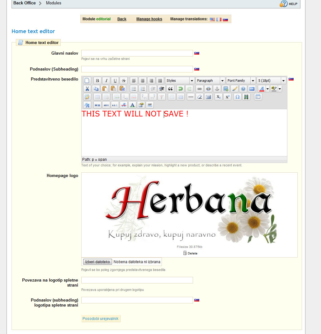Click the New document icon in editor

pyautogui.click(x=87, y=81)
